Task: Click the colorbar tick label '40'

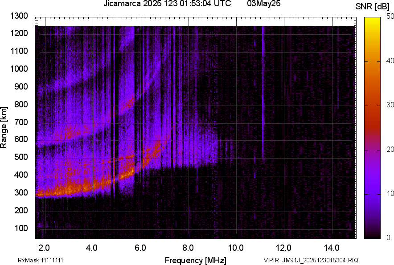Action: pos(390,61)
